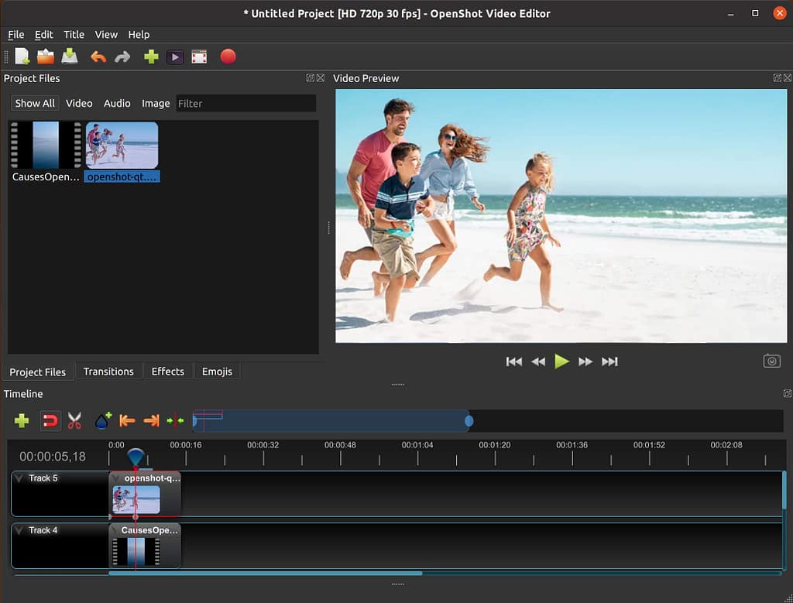The height and width of the screenshot is (603, 793).
Task: Open a project with the orange folder icon
Action: tap(46, 57)
